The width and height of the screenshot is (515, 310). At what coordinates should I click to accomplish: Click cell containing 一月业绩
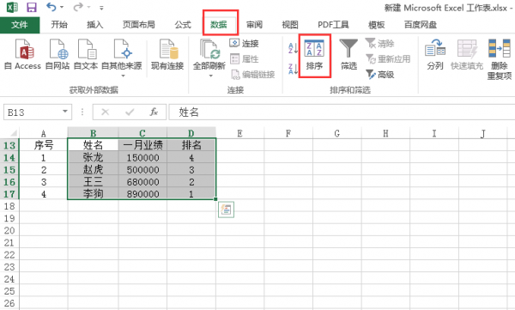pyautogui.click(x=142, y=145)
